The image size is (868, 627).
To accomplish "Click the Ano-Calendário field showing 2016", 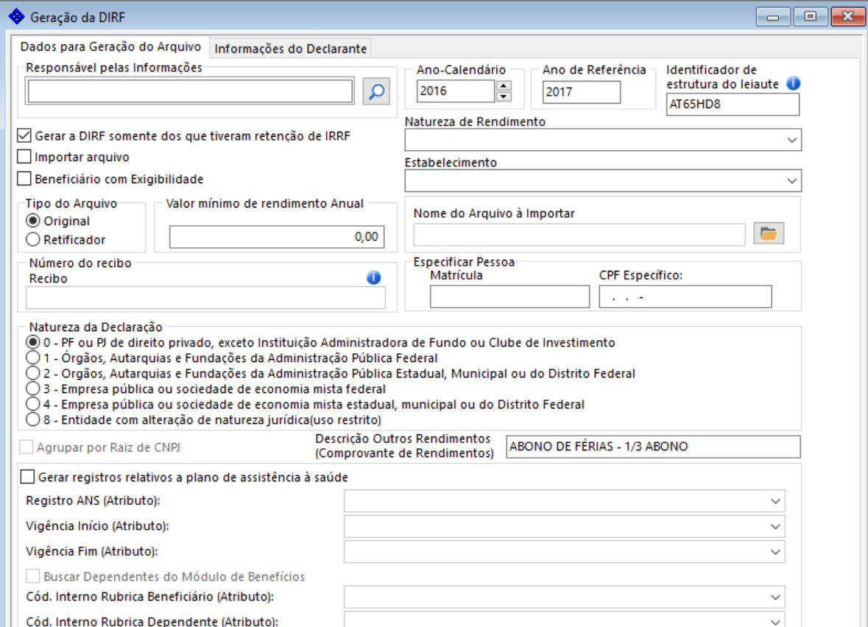I will (x=456, y=91).
